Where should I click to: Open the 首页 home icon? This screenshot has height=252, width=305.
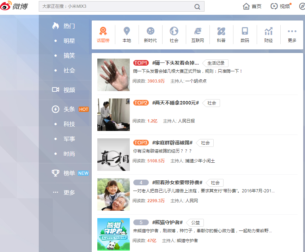point(246,6)
